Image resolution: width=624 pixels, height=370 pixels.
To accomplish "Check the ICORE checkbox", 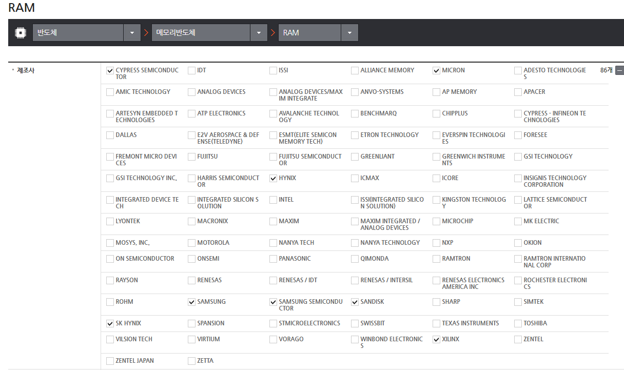I will coord(436,178).
